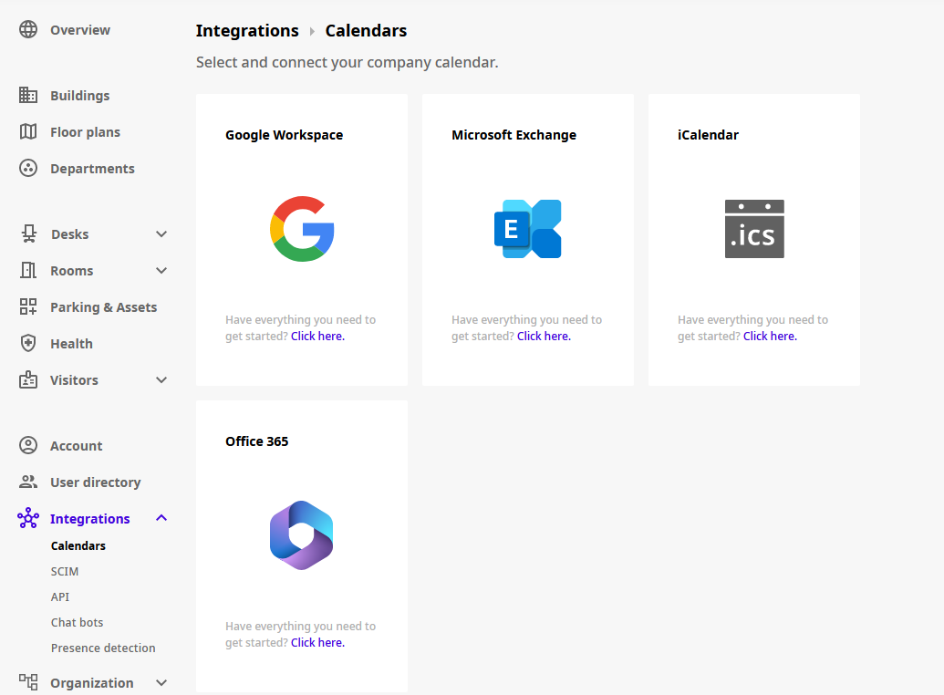Click the Google Workspace logo
The height and width of the screenshot is (695, 944).
point(301,229)
